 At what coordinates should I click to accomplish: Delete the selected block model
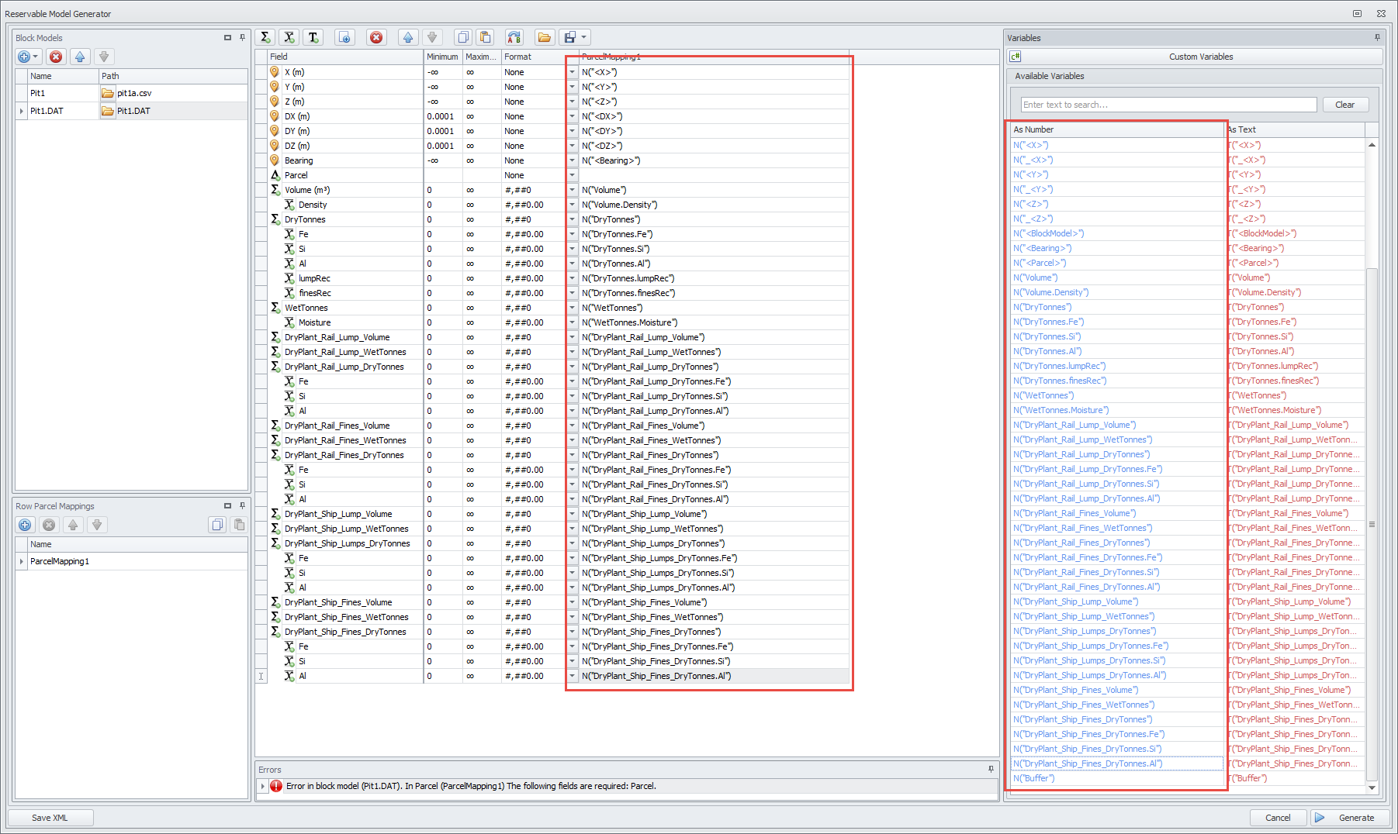click(55, 57)
